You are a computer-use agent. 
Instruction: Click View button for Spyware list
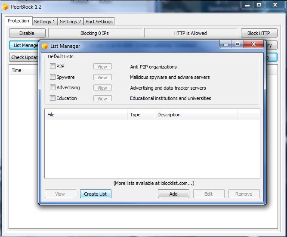pyautogui.click(x=102, y=78)
